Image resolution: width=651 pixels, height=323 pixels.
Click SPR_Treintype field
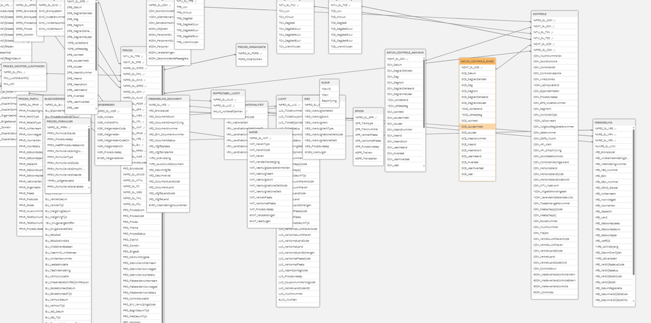click(367, 123)
